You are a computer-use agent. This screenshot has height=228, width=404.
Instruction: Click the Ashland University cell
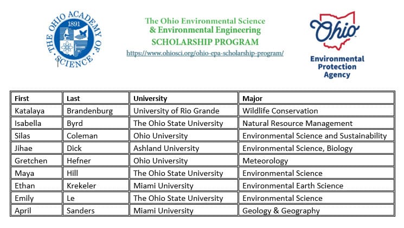pyautogui.click(x=184, y=148)
